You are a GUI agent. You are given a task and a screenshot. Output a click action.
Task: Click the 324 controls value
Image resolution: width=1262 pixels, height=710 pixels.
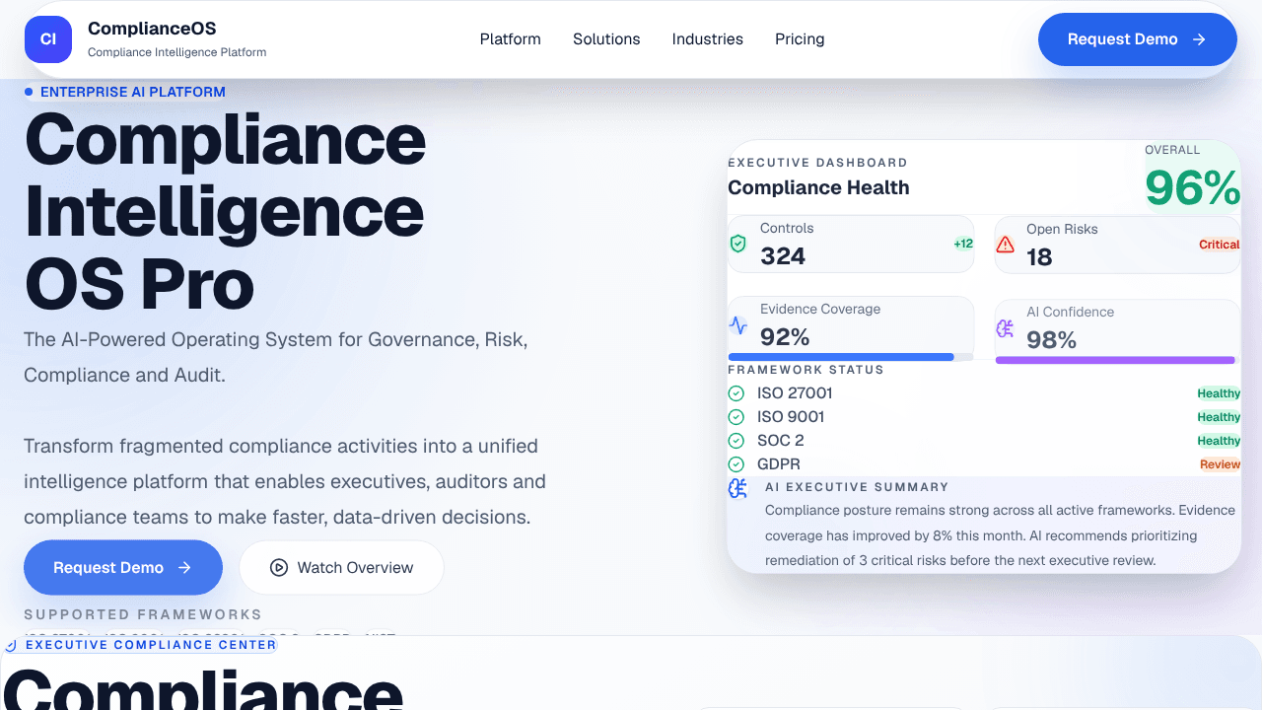(783, 256)
